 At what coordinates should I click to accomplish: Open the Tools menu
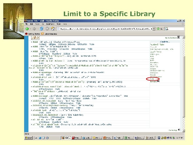[x=59, y=24]
